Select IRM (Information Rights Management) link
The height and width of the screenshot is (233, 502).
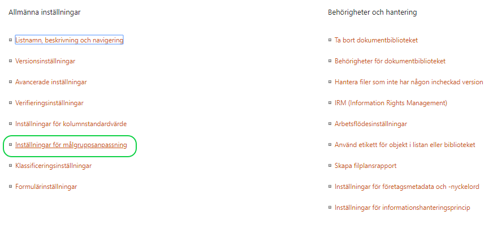[x=391, y=103]
